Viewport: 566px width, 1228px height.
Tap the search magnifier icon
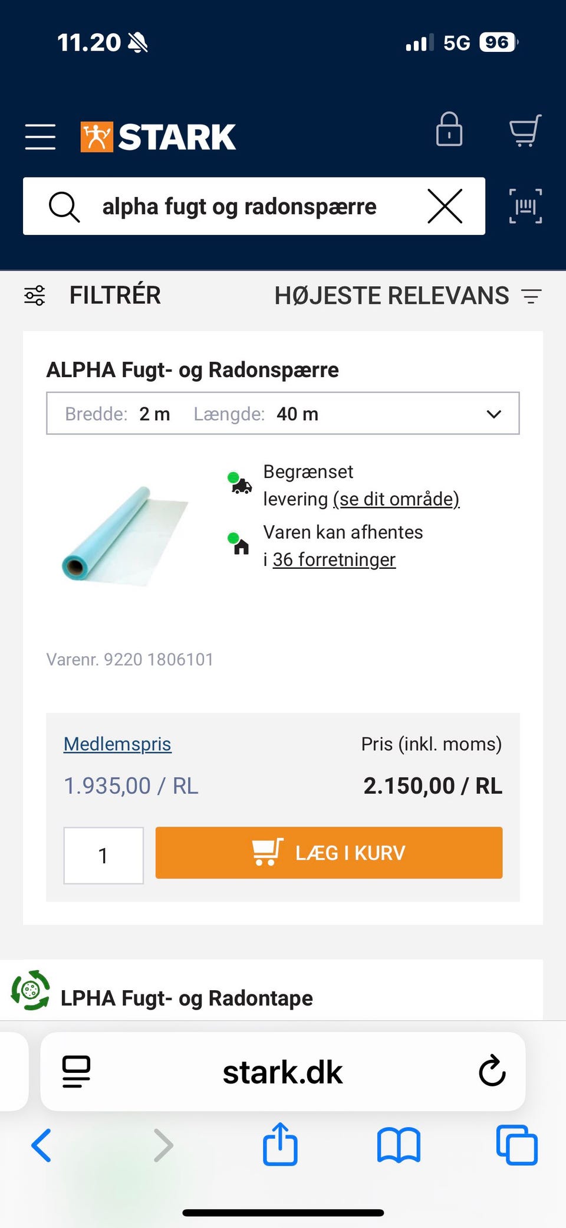[64, 207]
